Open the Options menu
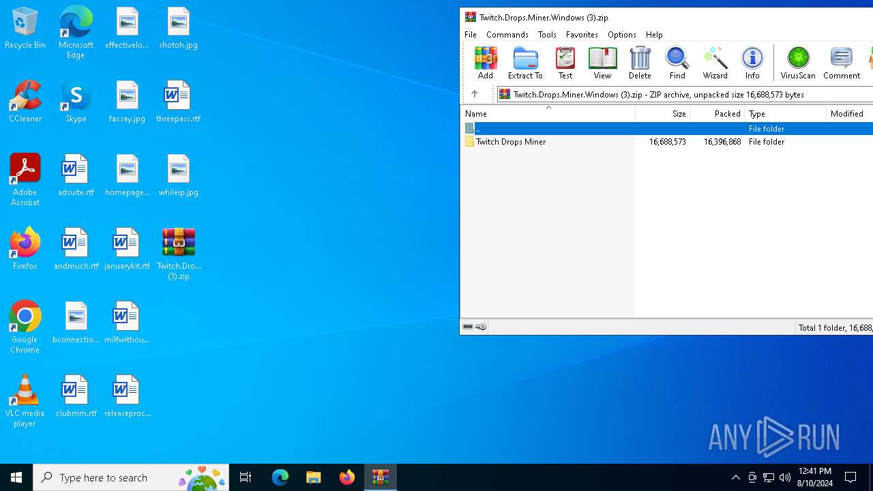This screenshot has height=491, width=873. coord(621,34)
